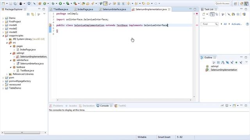Screen dimensions: 250x140
Task: Open the Declaration tab
Action: click(x=87, y=106)
